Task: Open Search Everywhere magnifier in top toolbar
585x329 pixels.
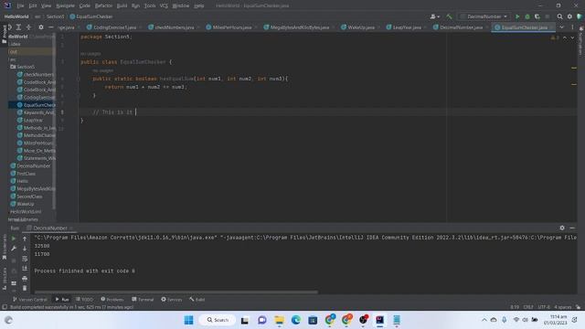Action: tap(559, 16)
